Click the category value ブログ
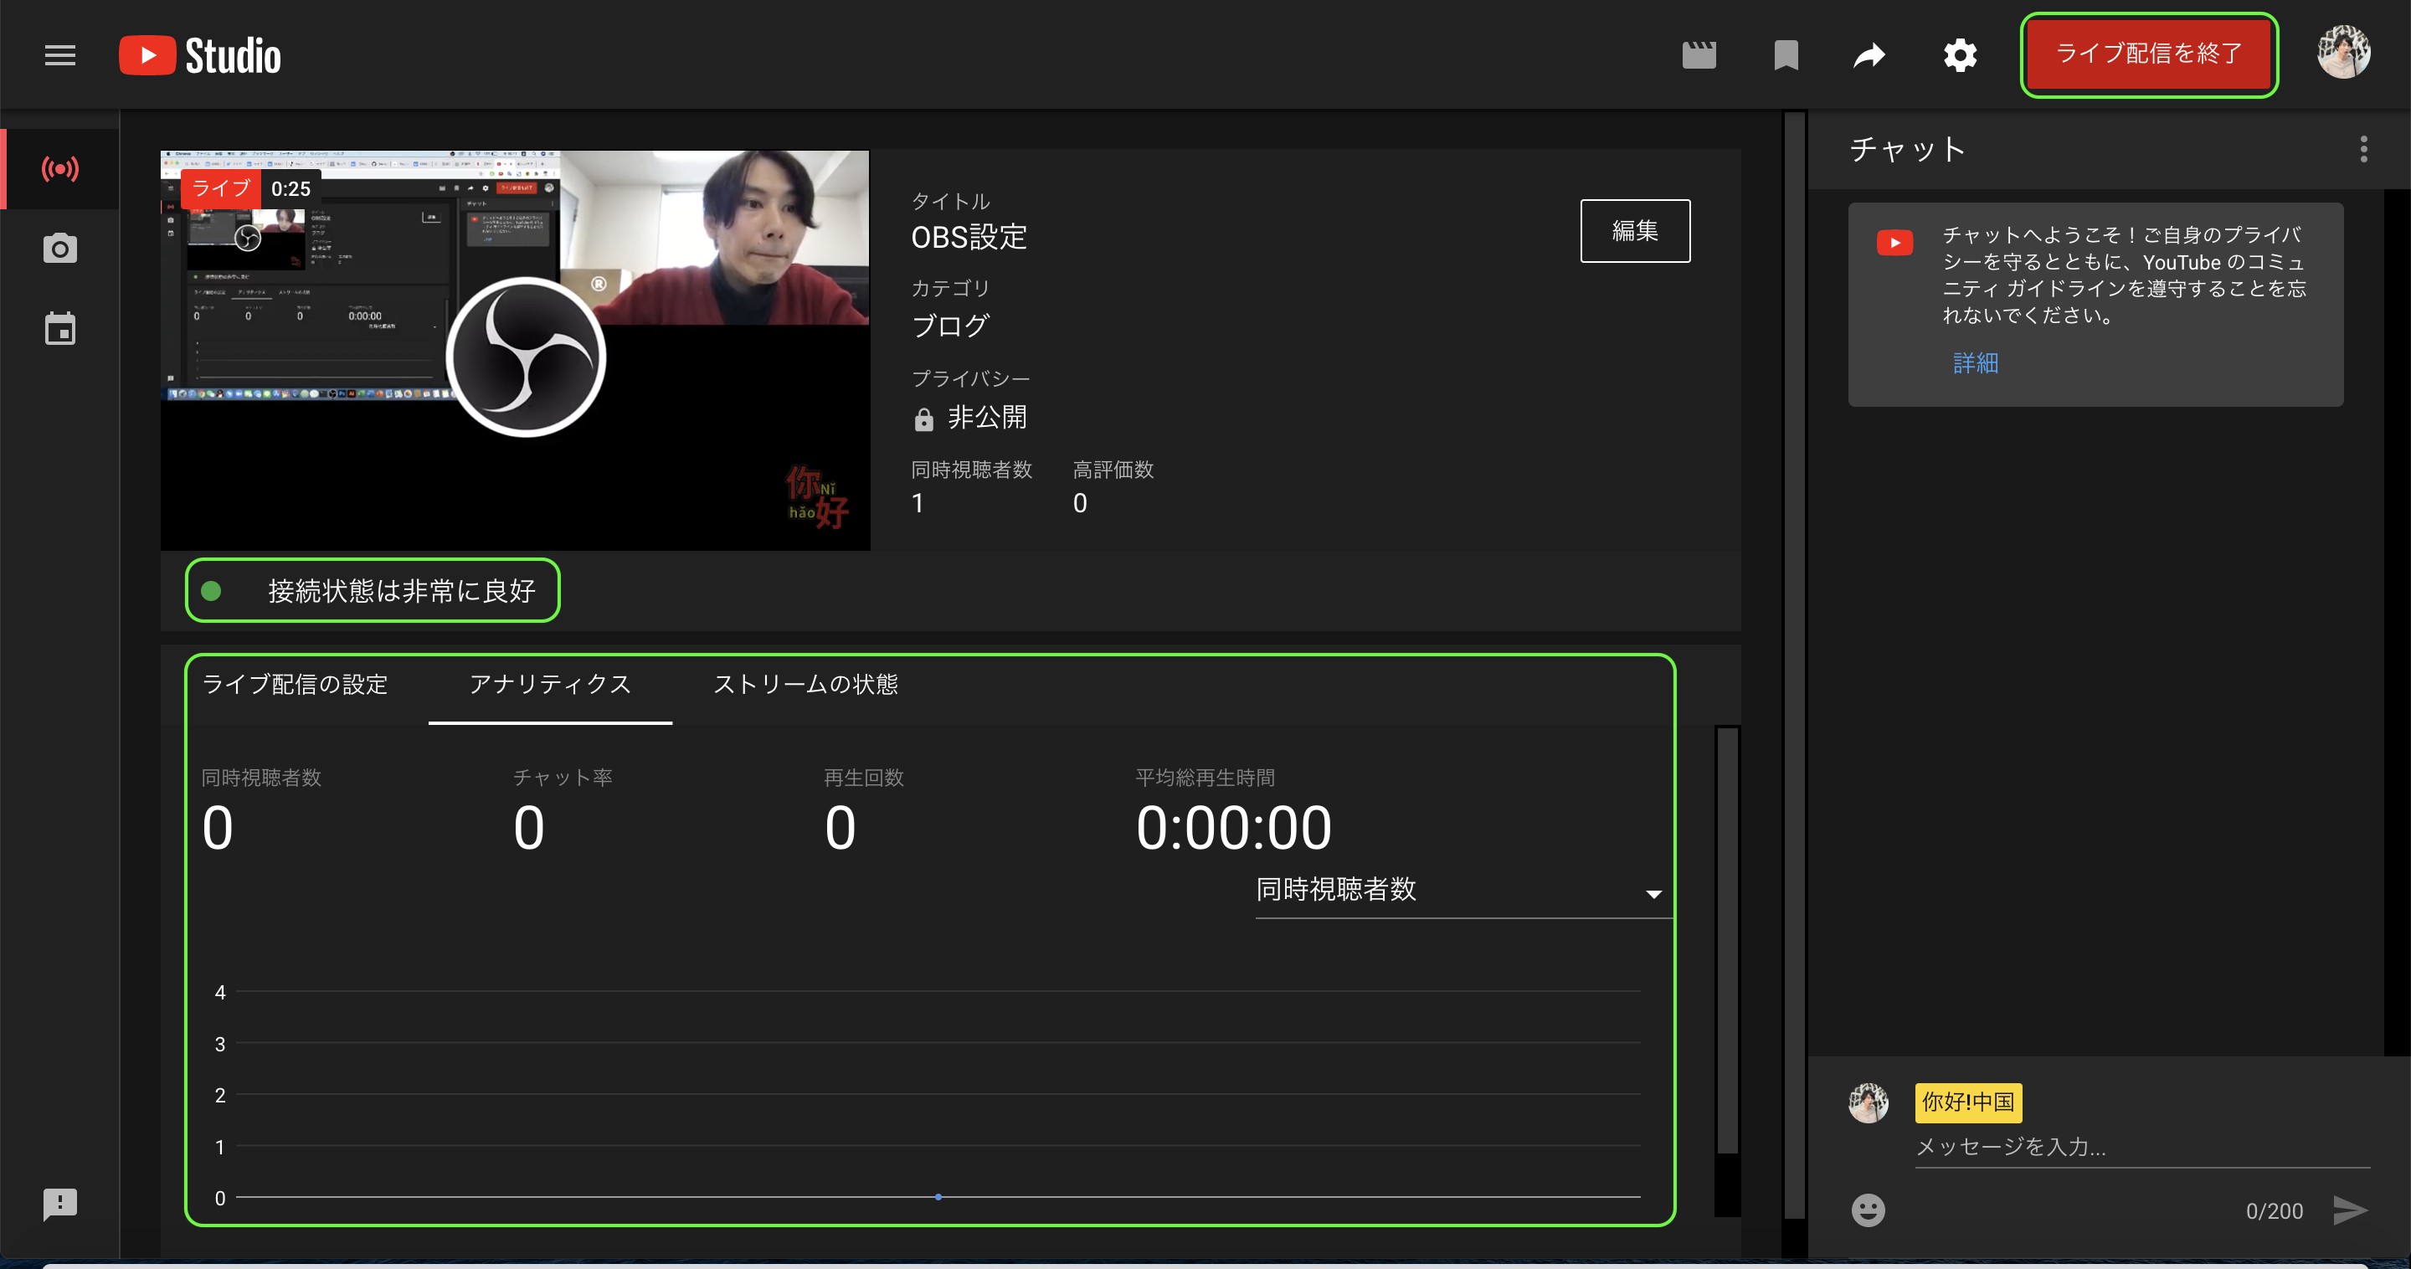Screen dimensions: 2411x1269 pos(950,326)
